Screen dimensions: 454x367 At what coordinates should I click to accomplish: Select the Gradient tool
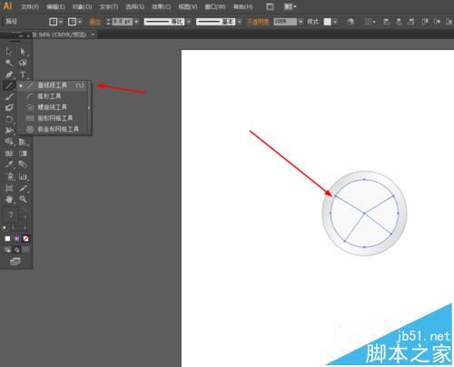tap(23, 154)
